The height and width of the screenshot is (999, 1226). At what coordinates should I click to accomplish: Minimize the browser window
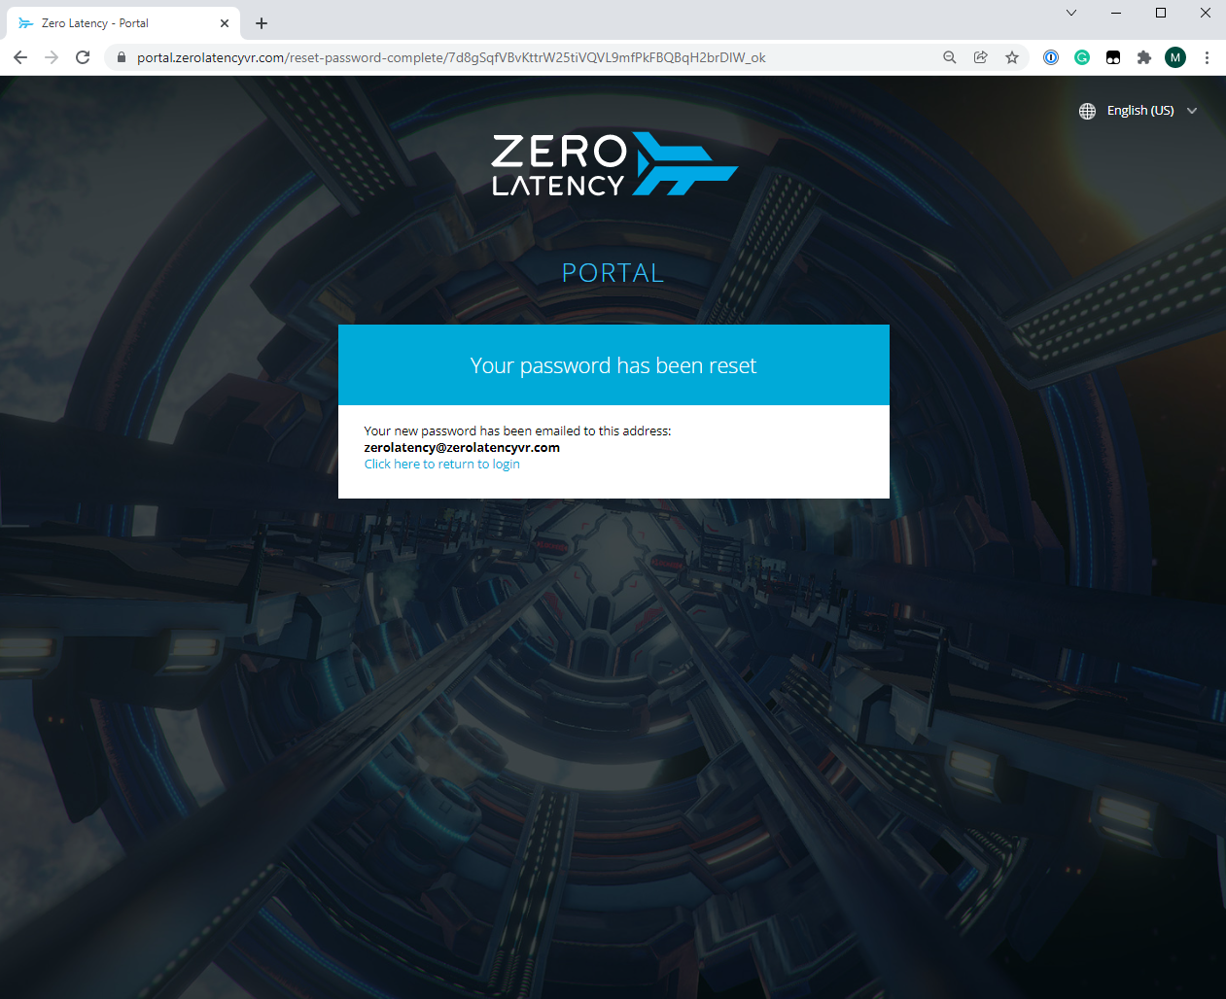pyautogui.click(x=1116, y=13)
